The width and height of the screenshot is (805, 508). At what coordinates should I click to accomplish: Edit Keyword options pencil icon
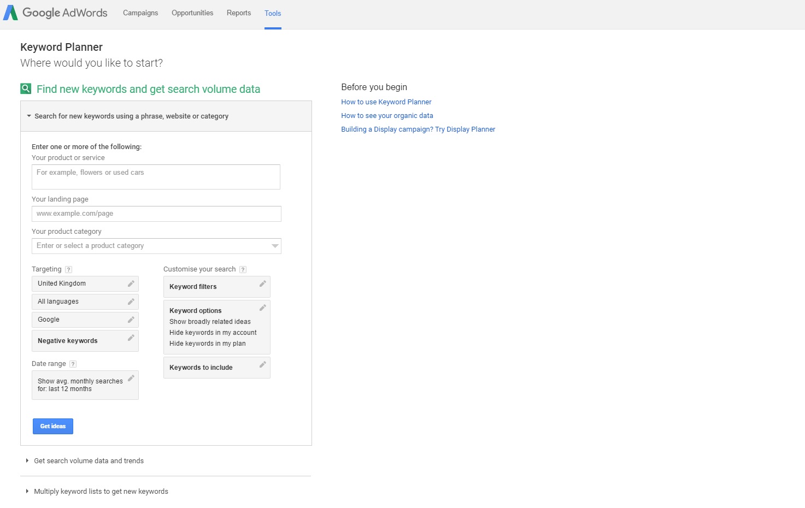point(263,308)
